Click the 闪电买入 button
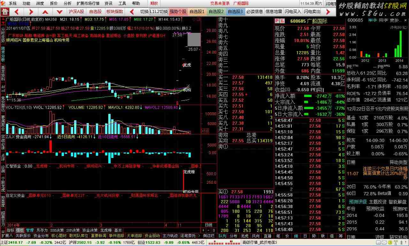Viewport: 409px width, 246px height. point(293,11)
